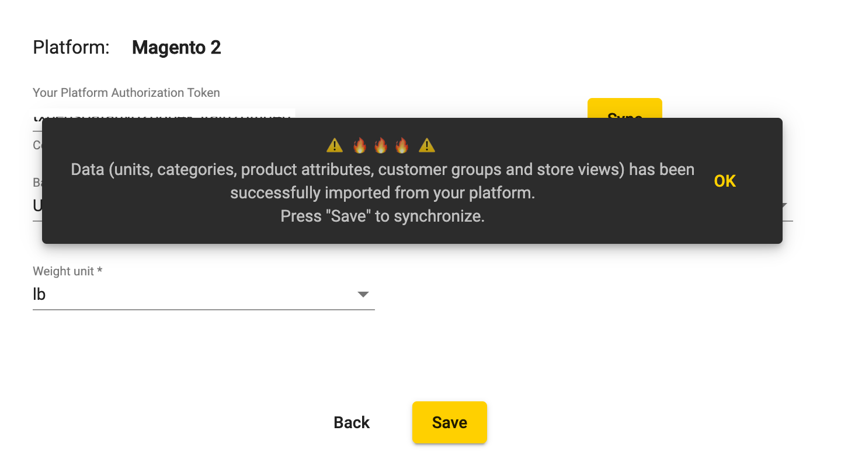Screen dimensions: 841x462
Task: Click the left warning triangle icon
Action: 335,145
